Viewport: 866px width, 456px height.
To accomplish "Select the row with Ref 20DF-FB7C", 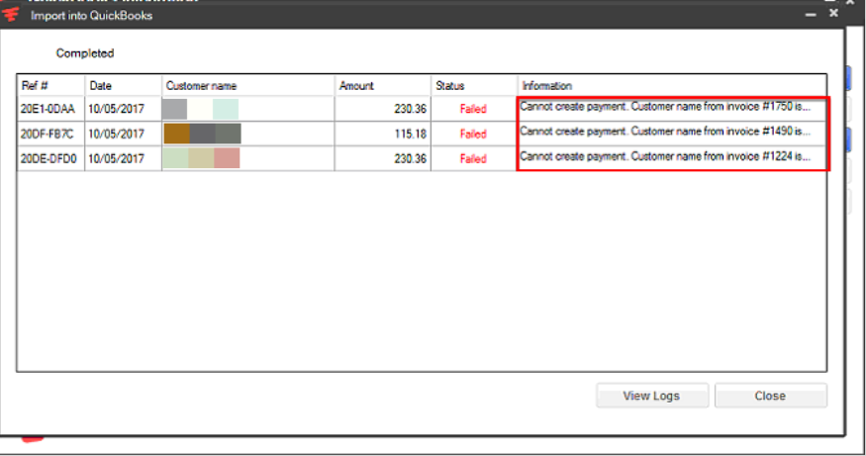I will [422, 134].
